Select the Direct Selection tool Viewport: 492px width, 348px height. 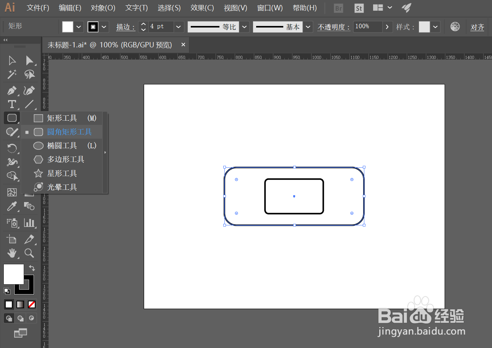tap(29, 60)
